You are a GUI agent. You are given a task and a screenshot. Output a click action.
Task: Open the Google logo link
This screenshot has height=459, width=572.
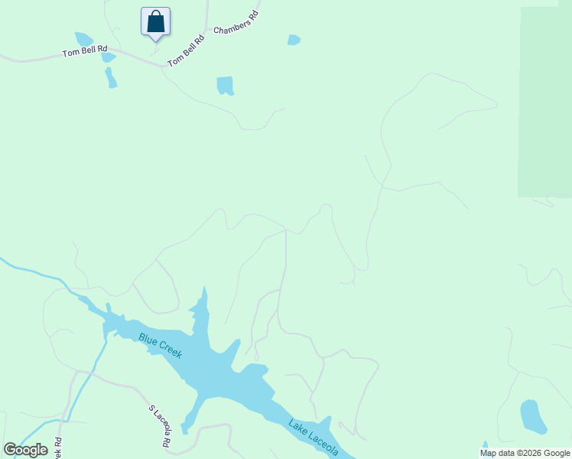25,450
